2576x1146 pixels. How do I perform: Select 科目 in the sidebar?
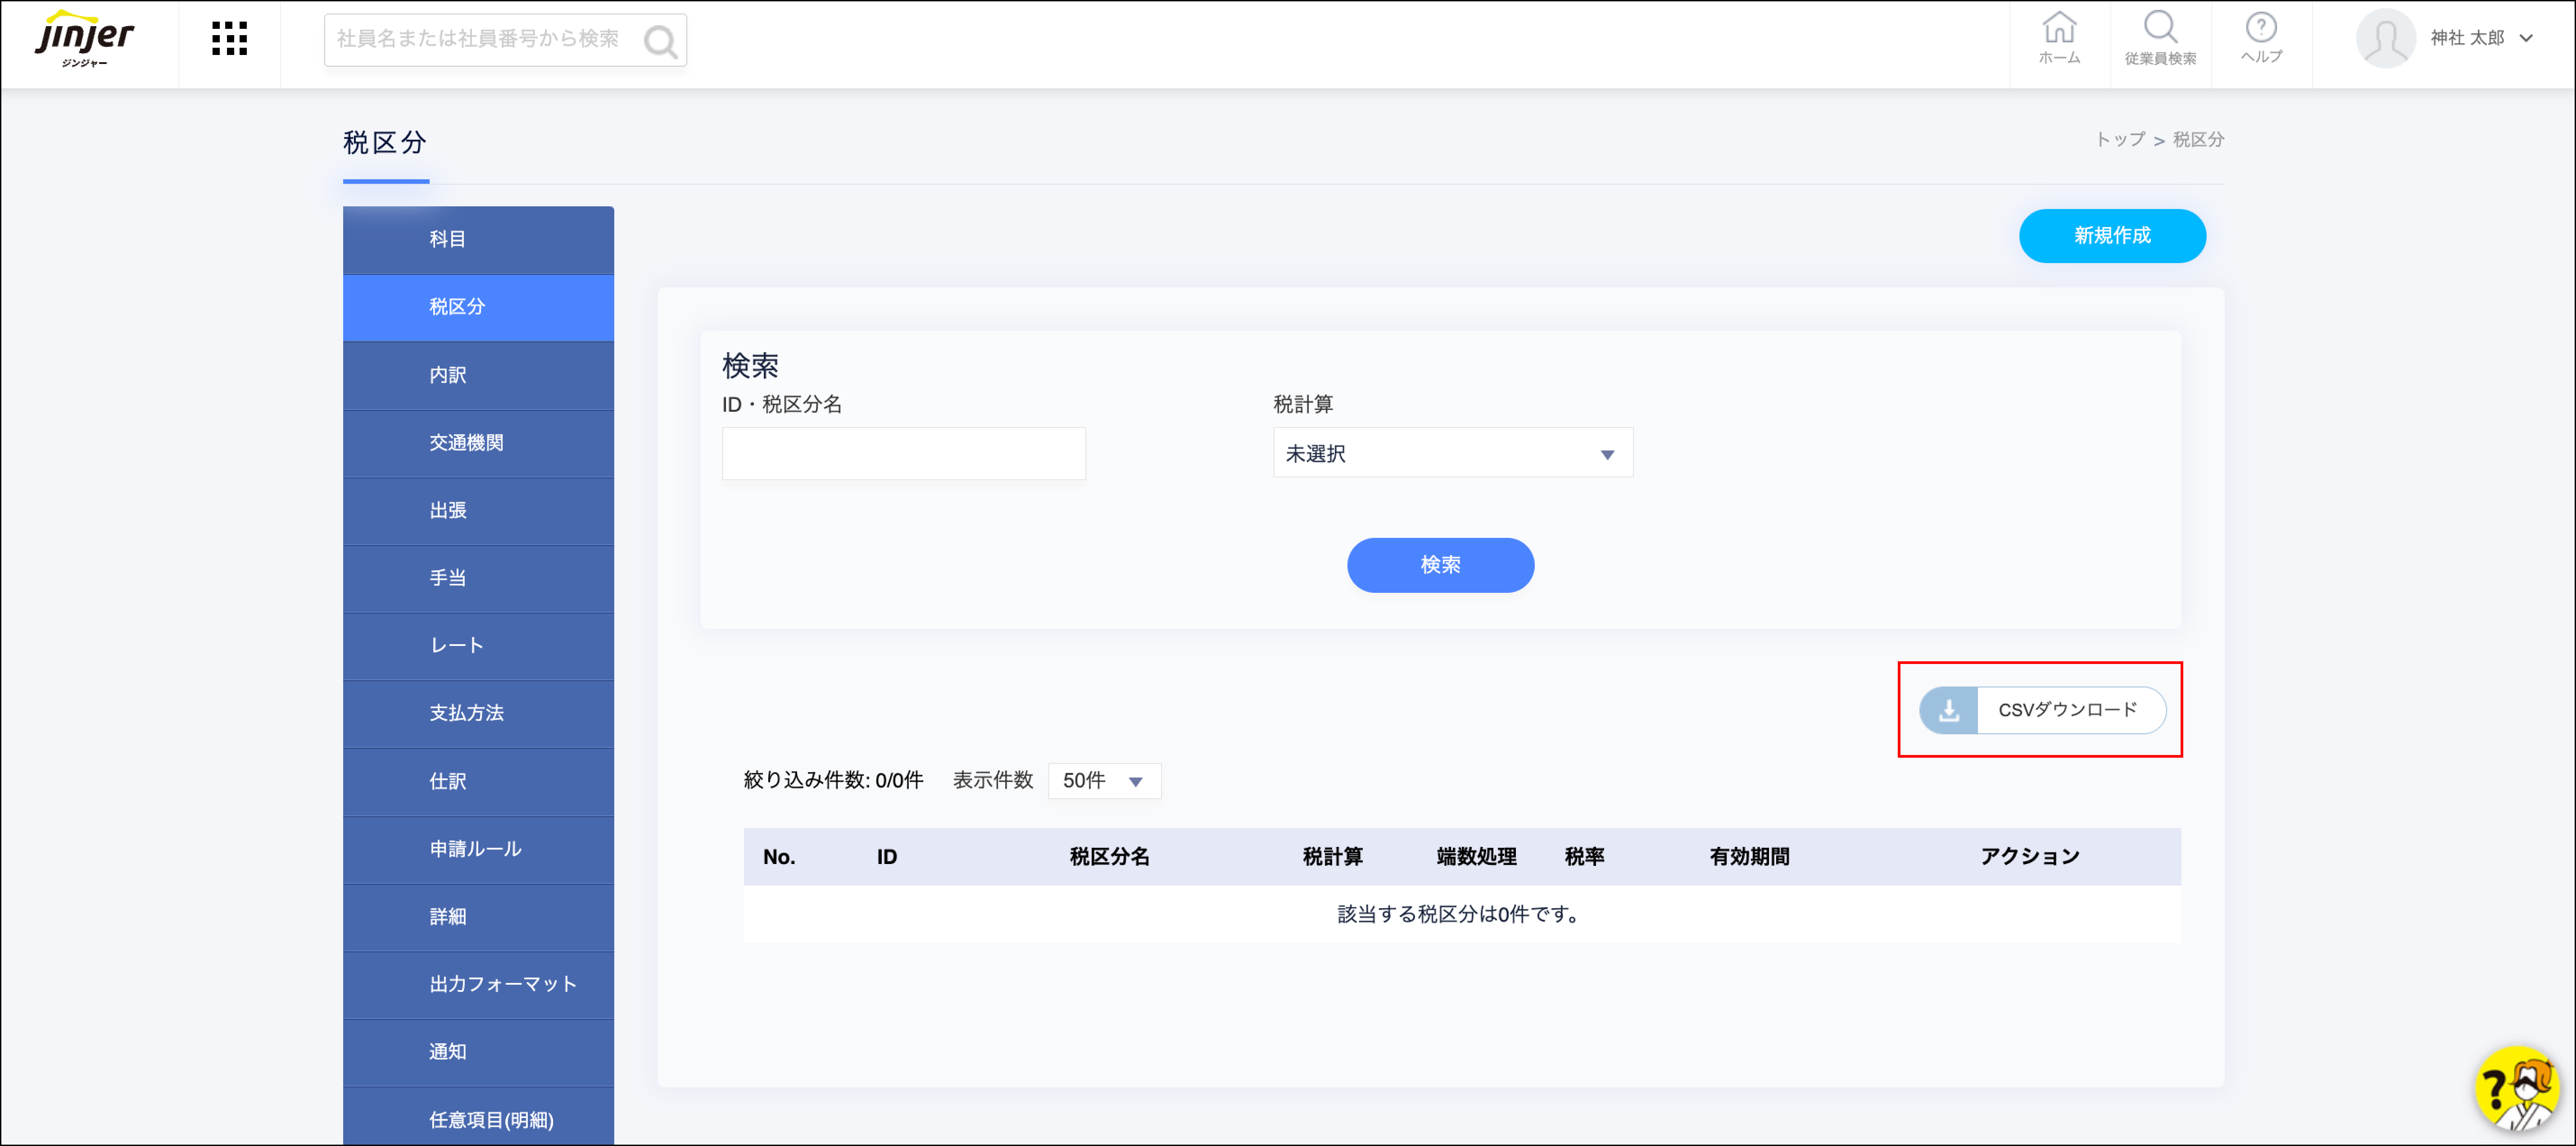click(478, 240)
